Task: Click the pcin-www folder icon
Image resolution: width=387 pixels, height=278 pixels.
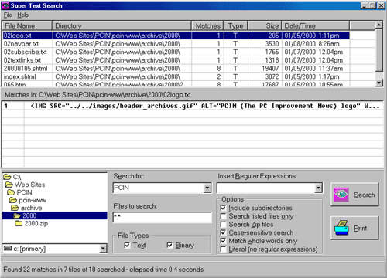Action: point(13,200)
